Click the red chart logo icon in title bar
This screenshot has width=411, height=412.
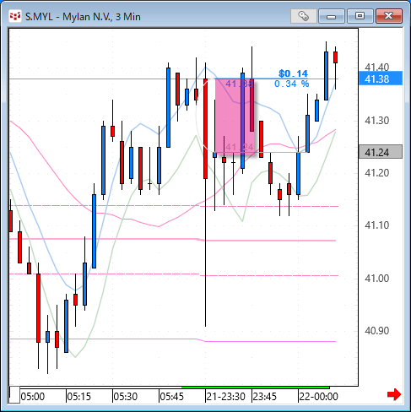(15, 16)
